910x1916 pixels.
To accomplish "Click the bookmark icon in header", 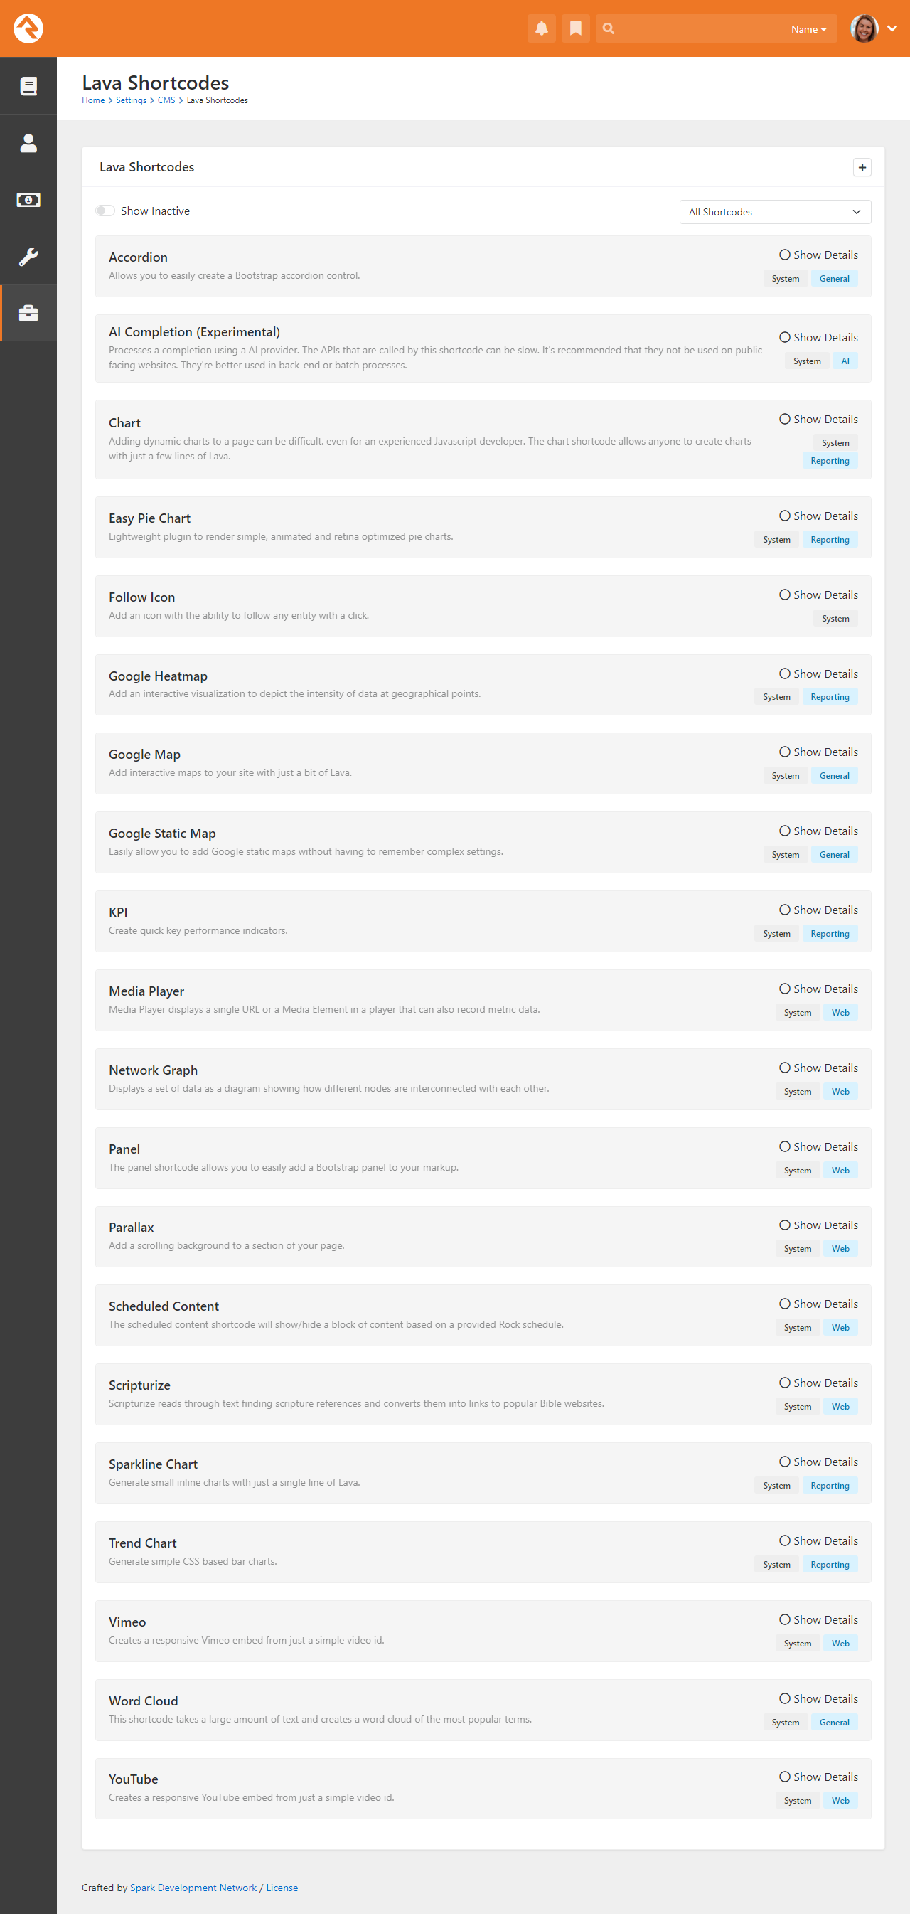I will (x=575, y=28).
